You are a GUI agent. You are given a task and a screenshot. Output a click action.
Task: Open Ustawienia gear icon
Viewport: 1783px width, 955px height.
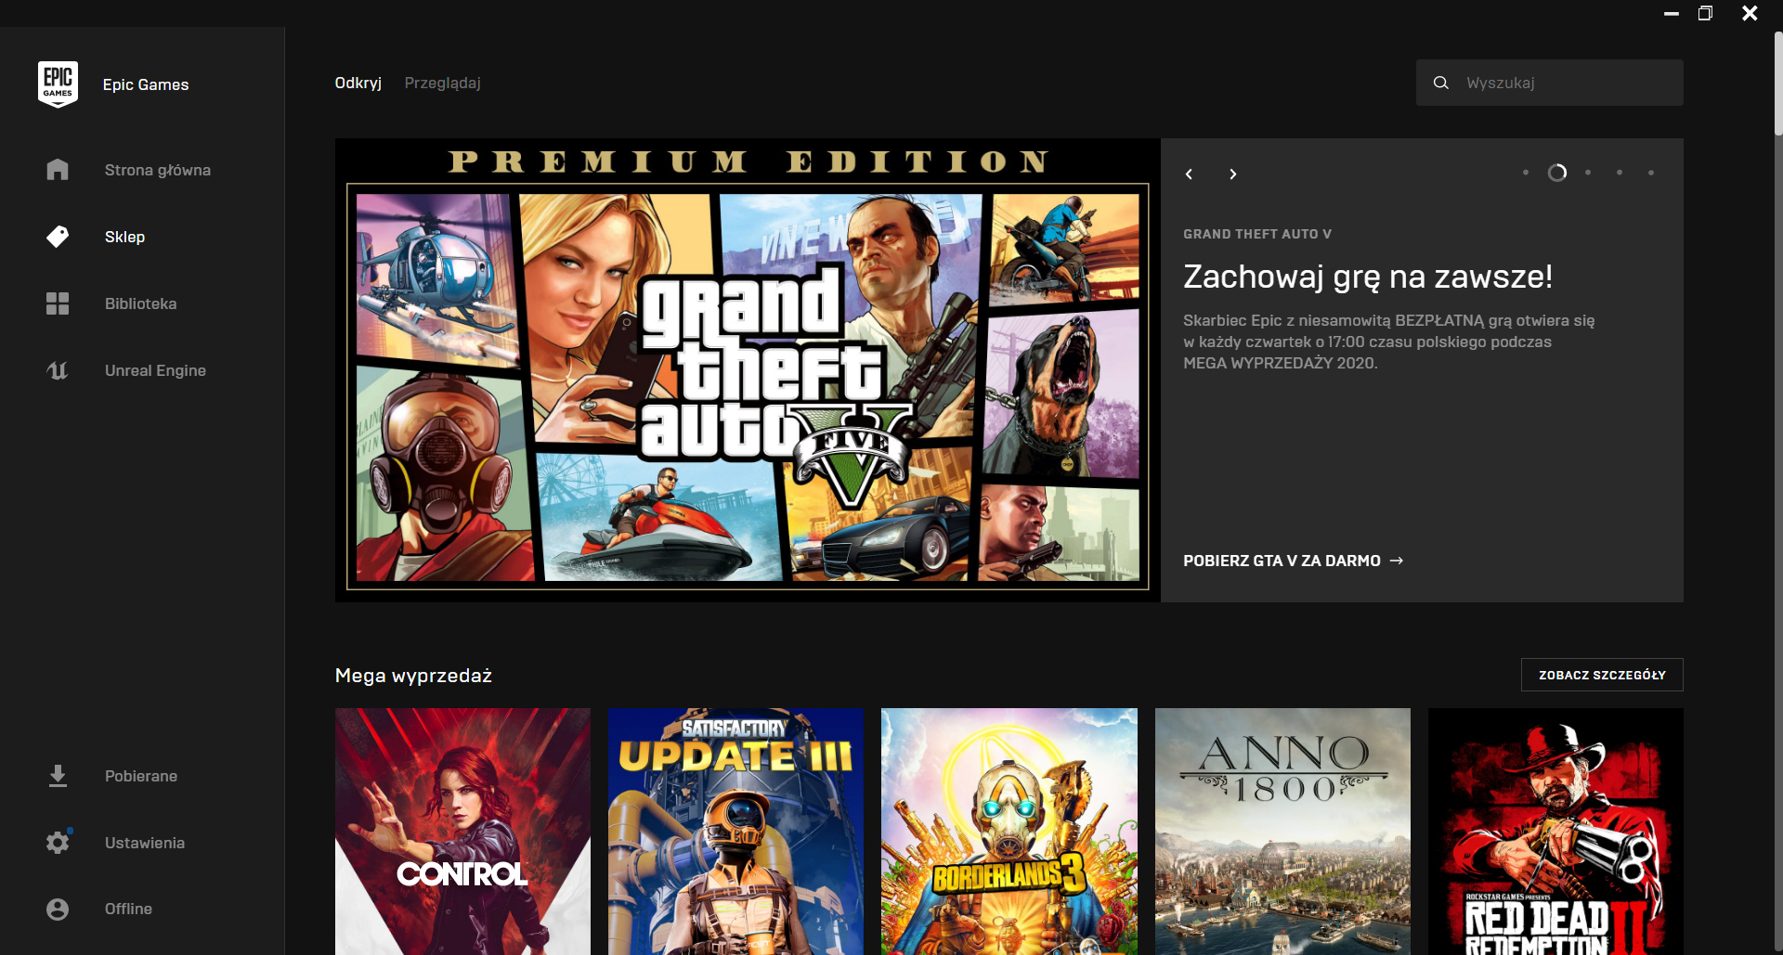(x=58, y=843)
